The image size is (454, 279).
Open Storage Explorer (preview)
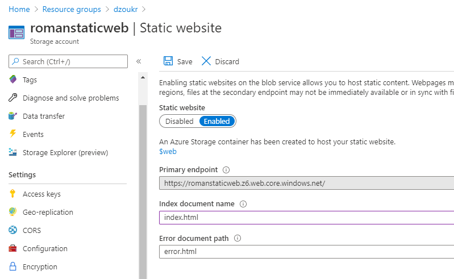[65, 152]
